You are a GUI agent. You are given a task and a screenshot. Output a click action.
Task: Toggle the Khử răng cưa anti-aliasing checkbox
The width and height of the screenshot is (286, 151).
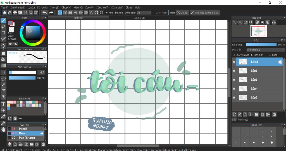point(107,13)
